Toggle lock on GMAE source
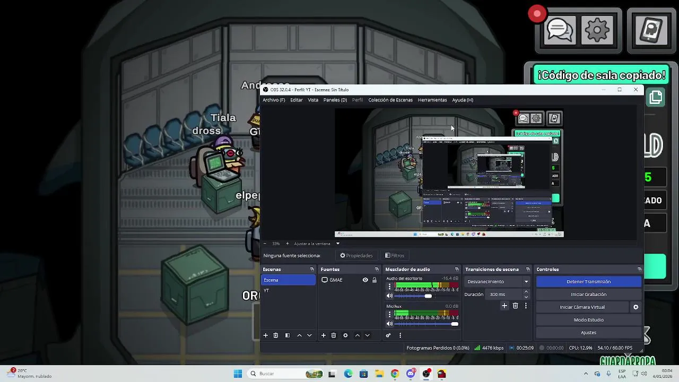This screenshot has width=679, height=382. point(374,280)
